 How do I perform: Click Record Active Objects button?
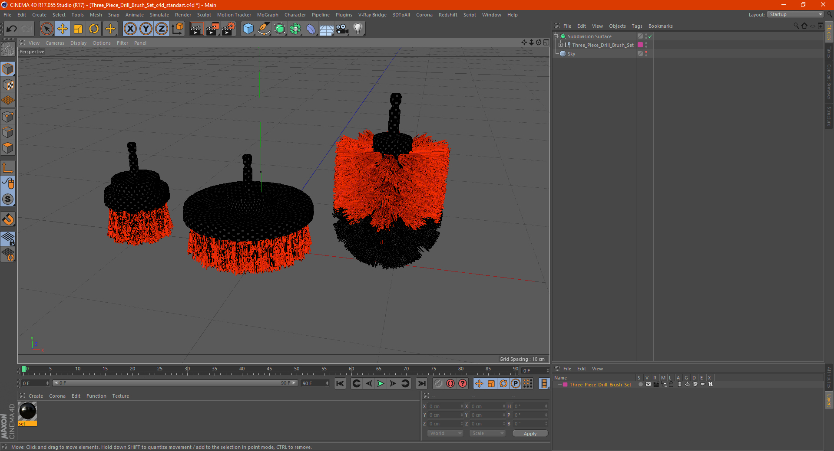[x=438, y=383]
